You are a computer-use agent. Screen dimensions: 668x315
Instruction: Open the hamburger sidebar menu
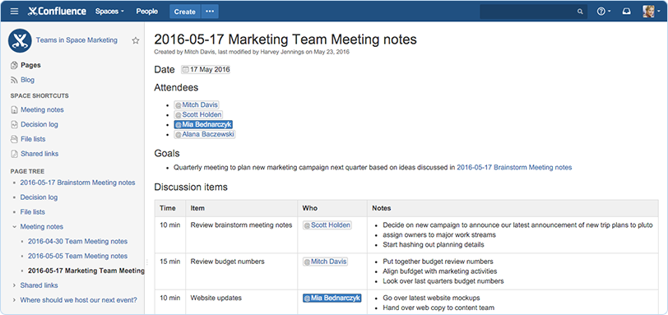point(15,12)
